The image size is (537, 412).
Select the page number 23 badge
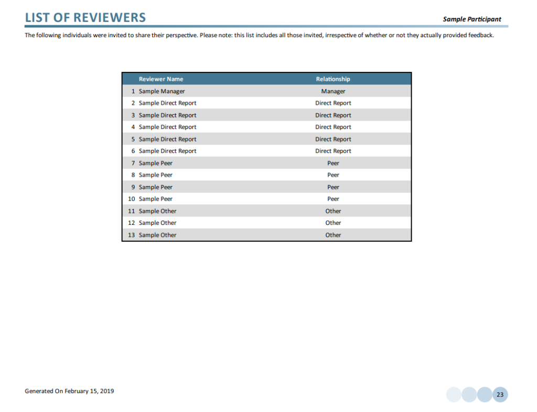tap(500, 394)
